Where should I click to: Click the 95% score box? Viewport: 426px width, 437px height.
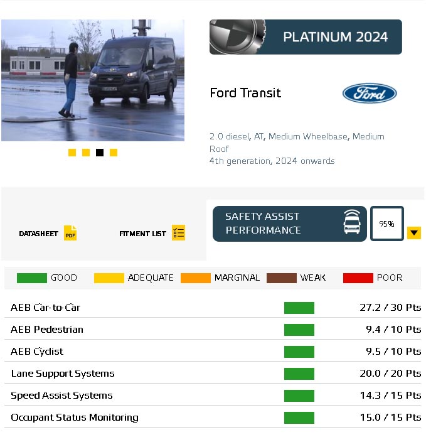tap(386, 224)
